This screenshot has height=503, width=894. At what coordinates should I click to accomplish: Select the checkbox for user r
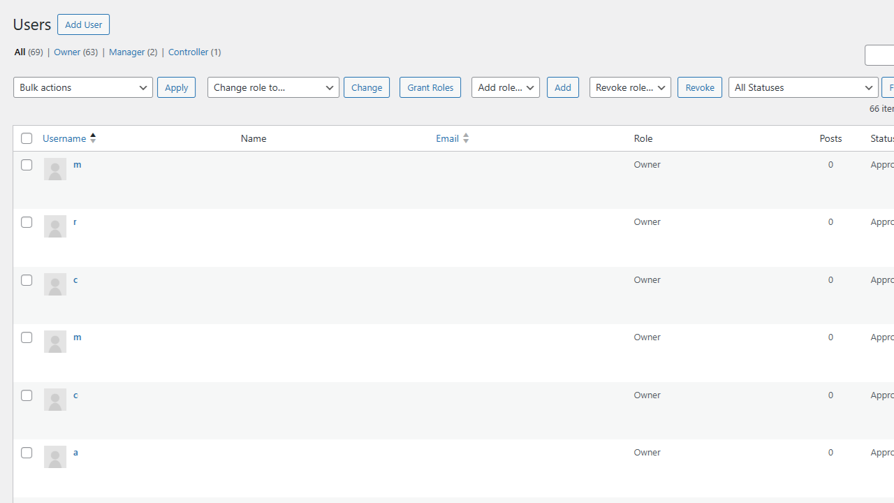coord(27,222)
